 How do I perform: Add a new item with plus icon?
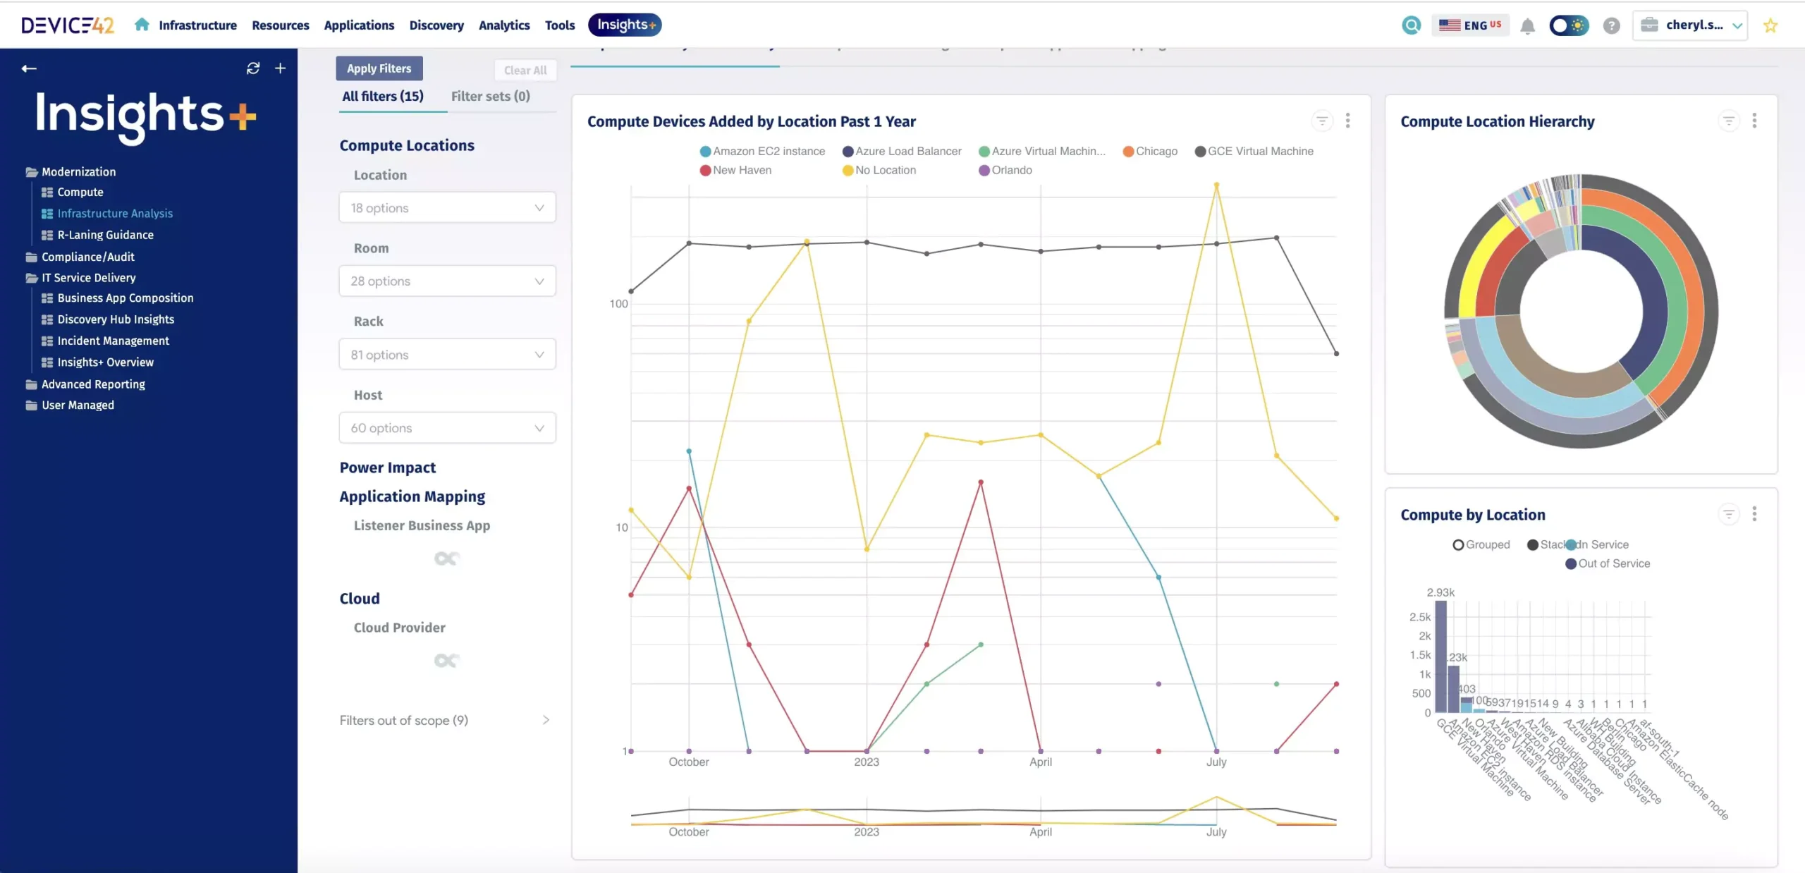click(x=280, y=68)
